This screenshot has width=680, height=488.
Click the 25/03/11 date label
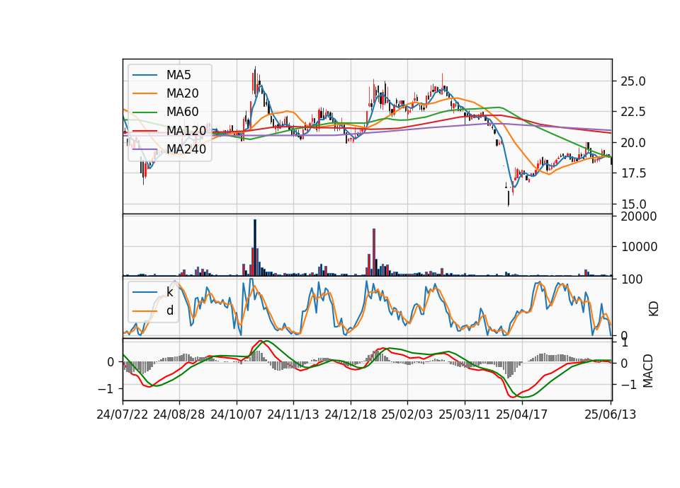465,415
